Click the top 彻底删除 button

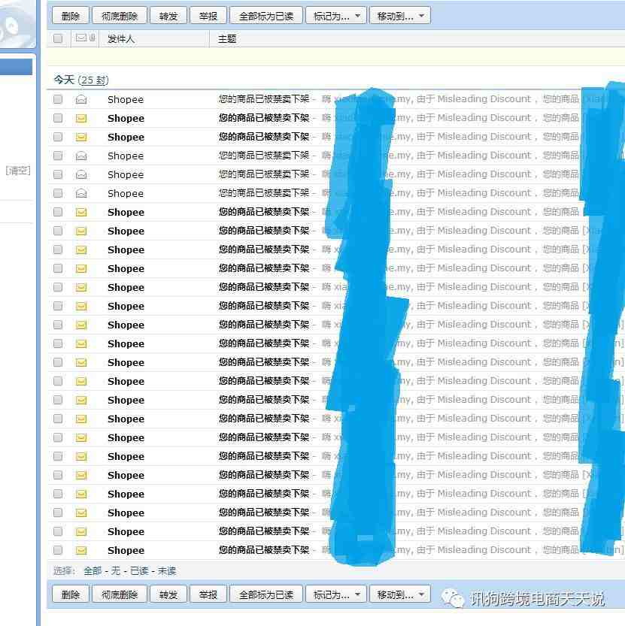[x=120, y=16]
